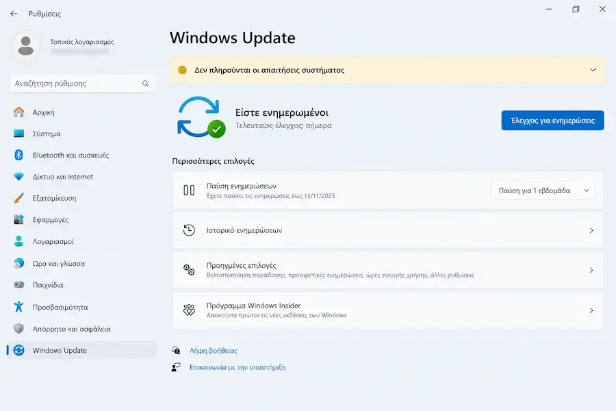The image size is (616, 411).
Task: Click the Προηγμένες επιλογές row chevron
Action: coord(591,270)
